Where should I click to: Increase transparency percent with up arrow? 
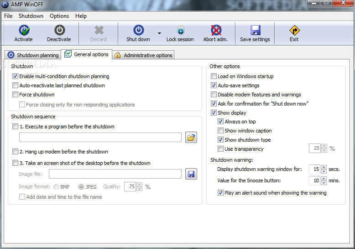pyautogui.click(x=324, y=146)
